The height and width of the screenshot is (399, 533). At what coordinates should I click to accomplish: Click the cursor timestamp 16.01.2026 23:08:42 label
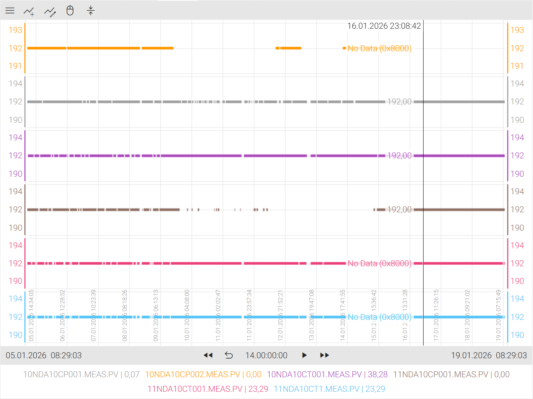point(384,26)
